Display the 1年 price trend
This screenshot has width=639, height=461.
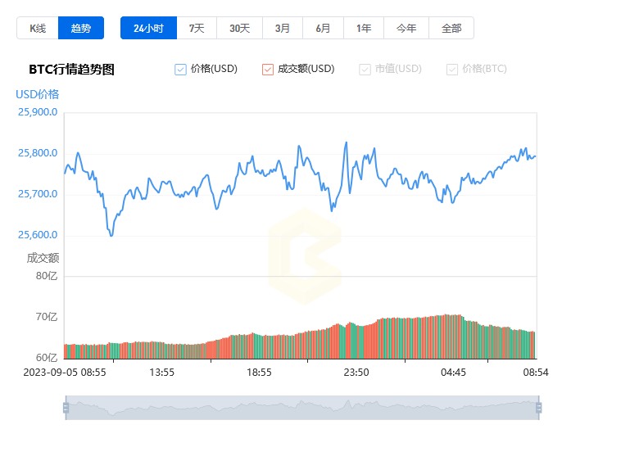click(x=364, y=28)
